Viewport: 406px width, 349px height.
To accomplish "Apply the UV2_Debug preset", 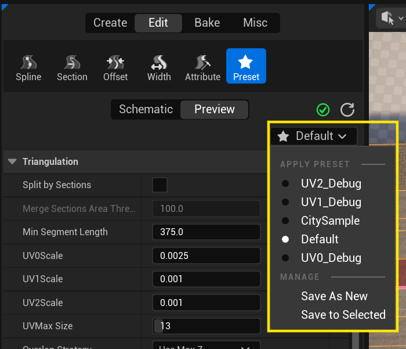I will tap(331, 184).
